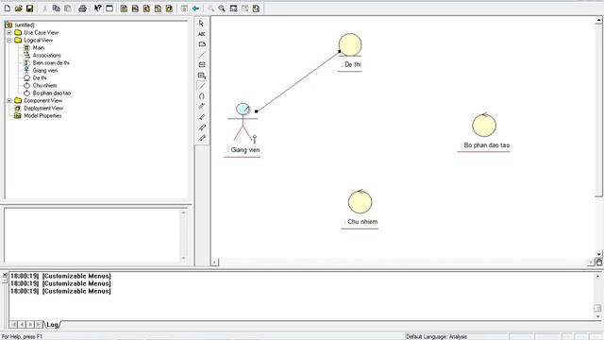This screenshot has width=604, height=340.
Task: Click the Browse State Machine Diagram icon
Action: coord(158,8)
